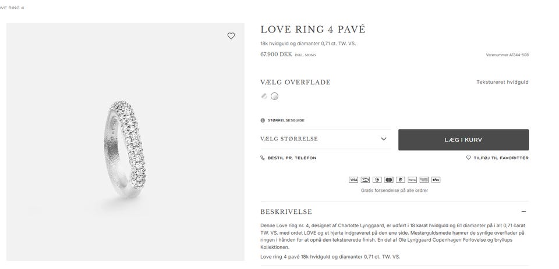Screen dimensions: 559x269
Task: Click the heart icon on the product image
Action: [x=231, y=36]
